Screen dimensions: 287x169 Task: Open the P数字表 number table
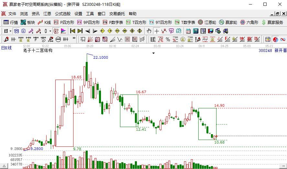click(113, 22)
